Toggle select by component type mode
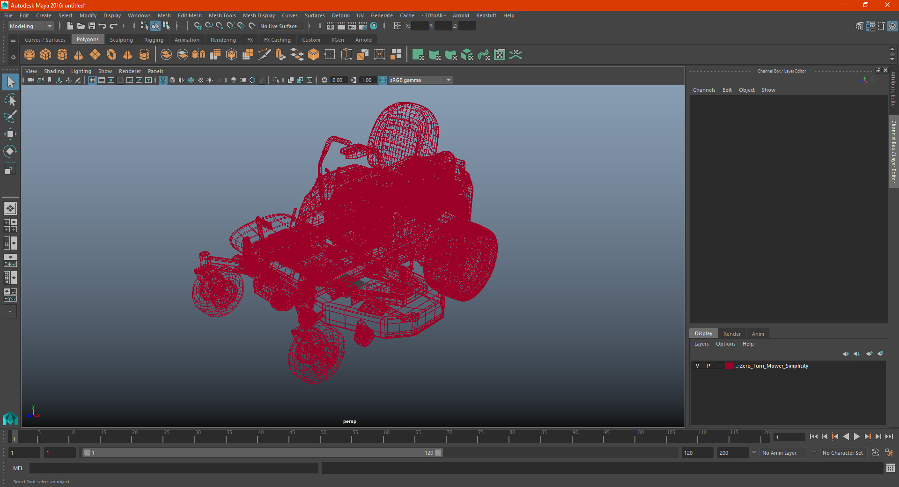 [x=167, y=26]
